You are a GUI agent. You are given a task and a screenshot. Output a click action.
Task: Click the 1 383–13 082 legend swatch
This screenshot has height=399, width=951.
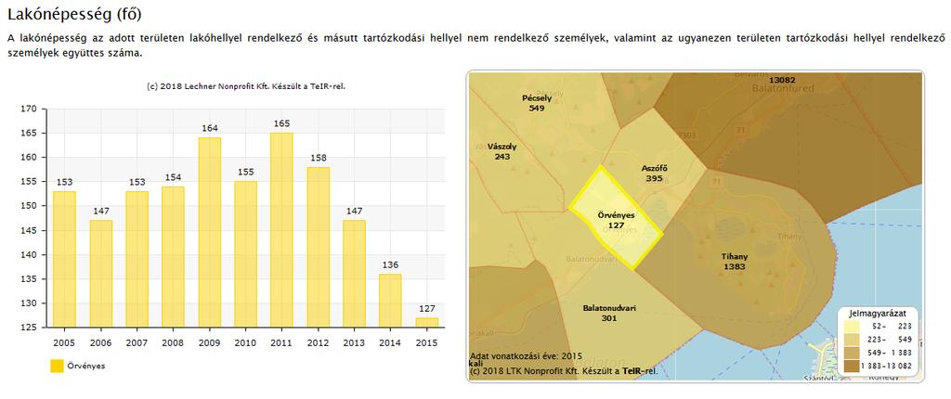pos(853,365)
